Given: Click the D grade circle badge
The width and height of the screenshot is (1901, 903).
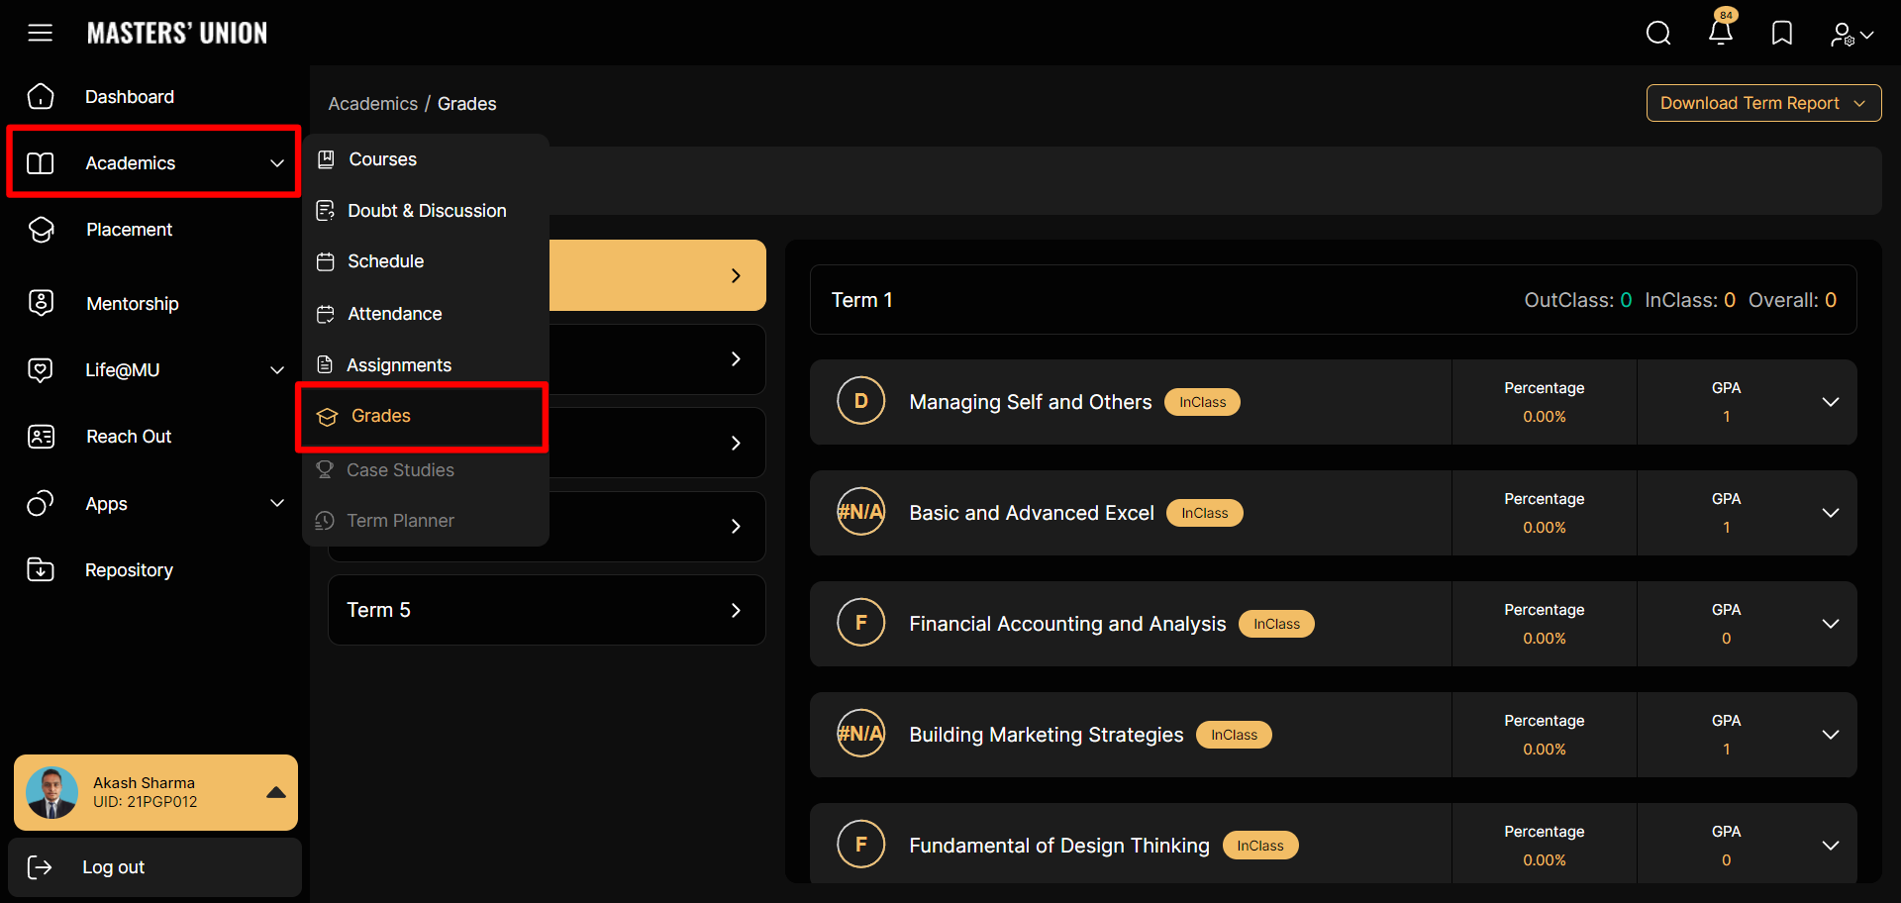Looking at the screenshot, I should tap(860, 401).
